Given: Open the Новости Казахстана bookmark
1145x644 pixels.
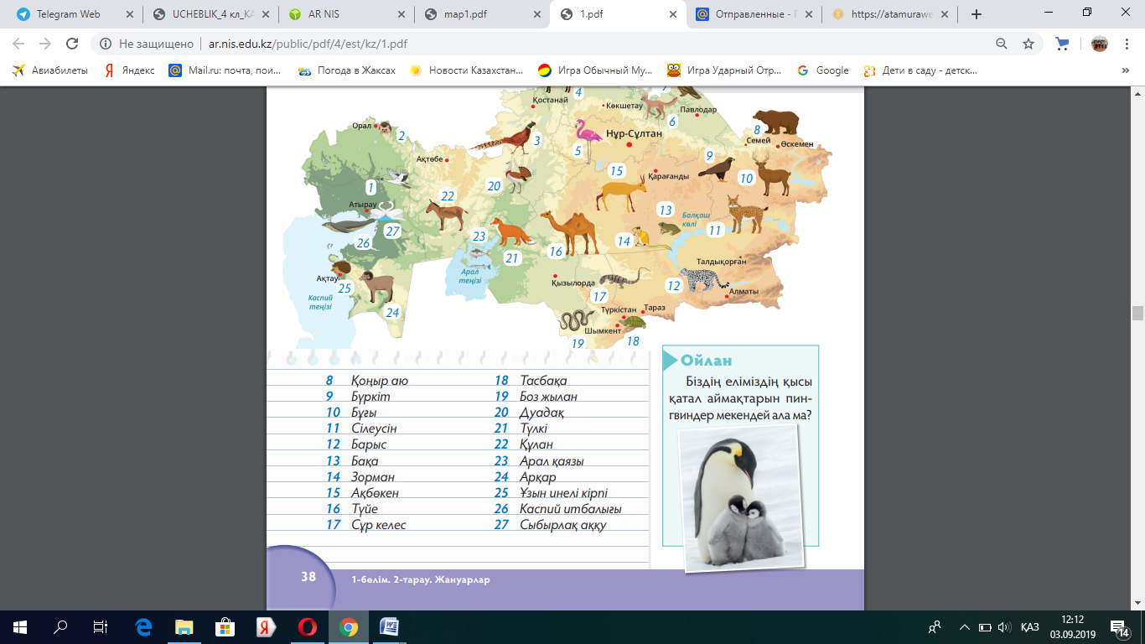Looking at the screenshot, I should [x=466, y=70].
